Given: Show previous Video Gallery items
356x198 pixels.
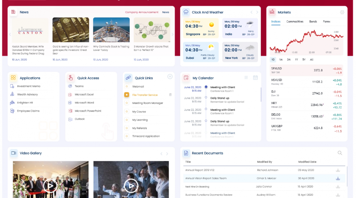Looking at the screenshot, I should click(161, 154).
